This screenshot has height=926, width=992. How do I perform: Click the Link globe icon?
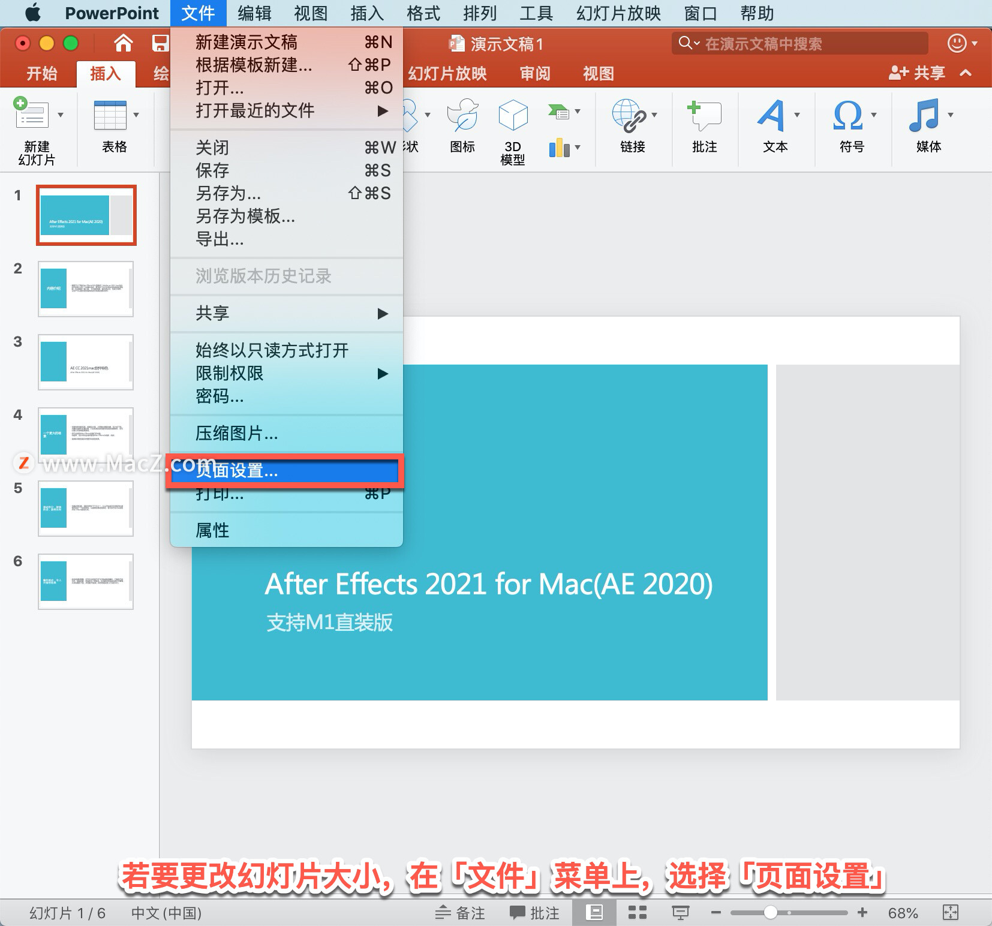(x=629, y=115)
